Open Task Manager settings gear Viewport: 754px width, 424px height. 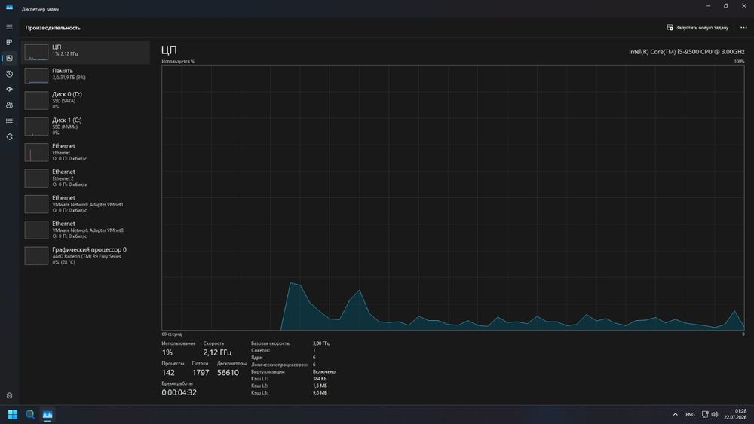click(9, 395)
